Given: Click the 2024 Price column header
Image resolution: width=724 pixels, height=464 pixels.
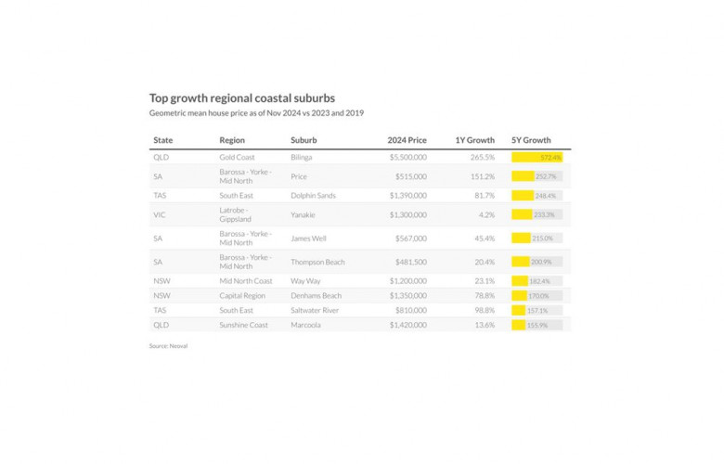Looking at the screenshot, I should (407, 140).
